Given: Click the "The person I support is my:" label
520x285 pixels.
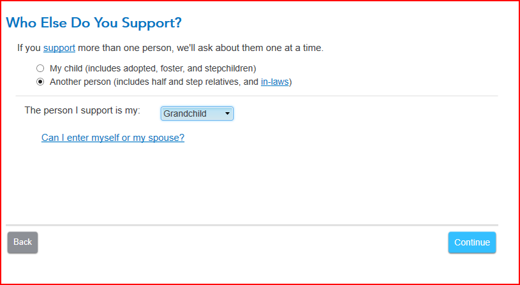Looking at the screenshot, I should click(82, 110).
